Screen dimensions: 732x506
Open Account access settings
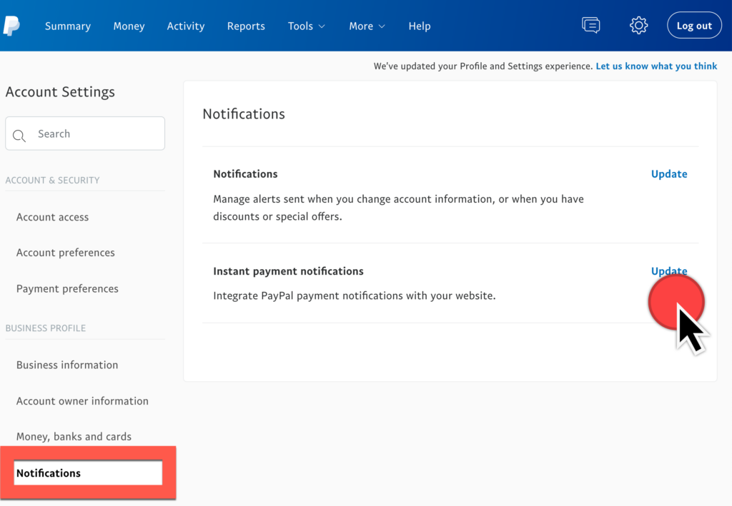coord(52,217)
